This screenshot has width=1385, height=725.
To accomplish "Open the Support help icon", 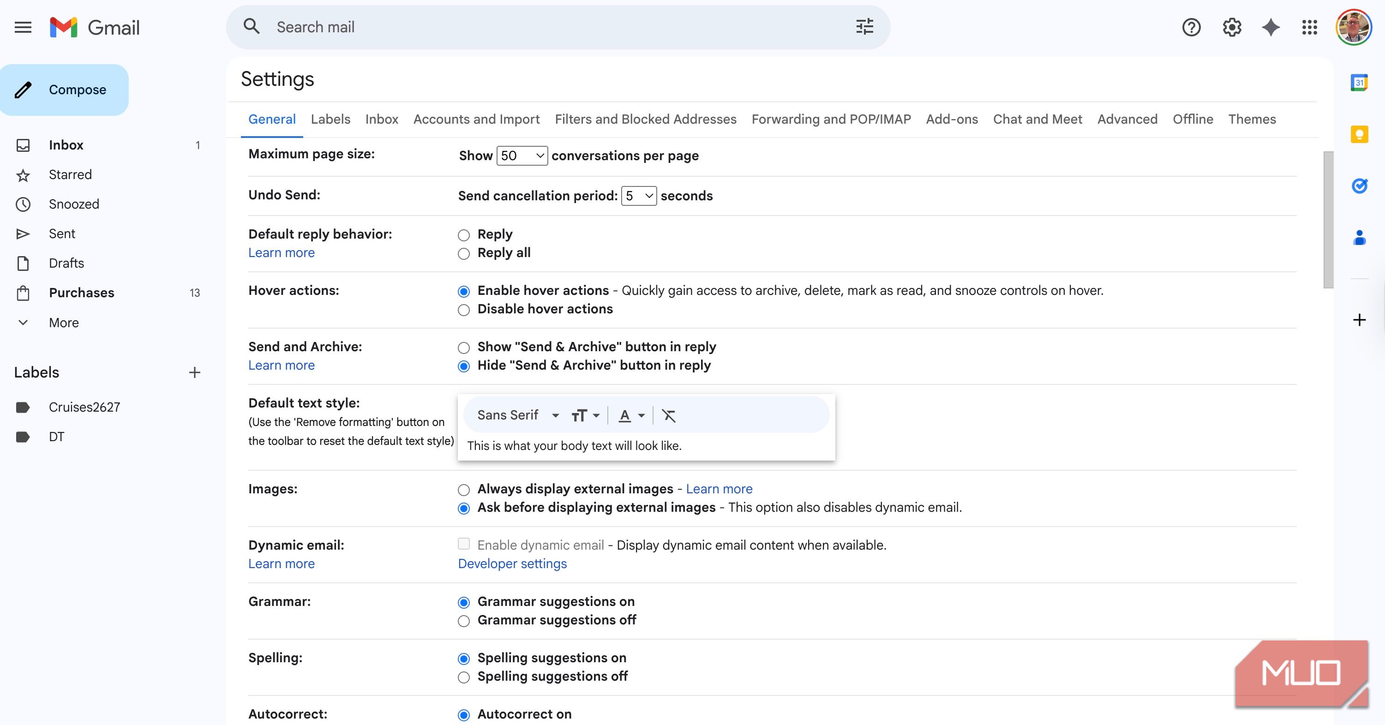I will coord(1192,27).
